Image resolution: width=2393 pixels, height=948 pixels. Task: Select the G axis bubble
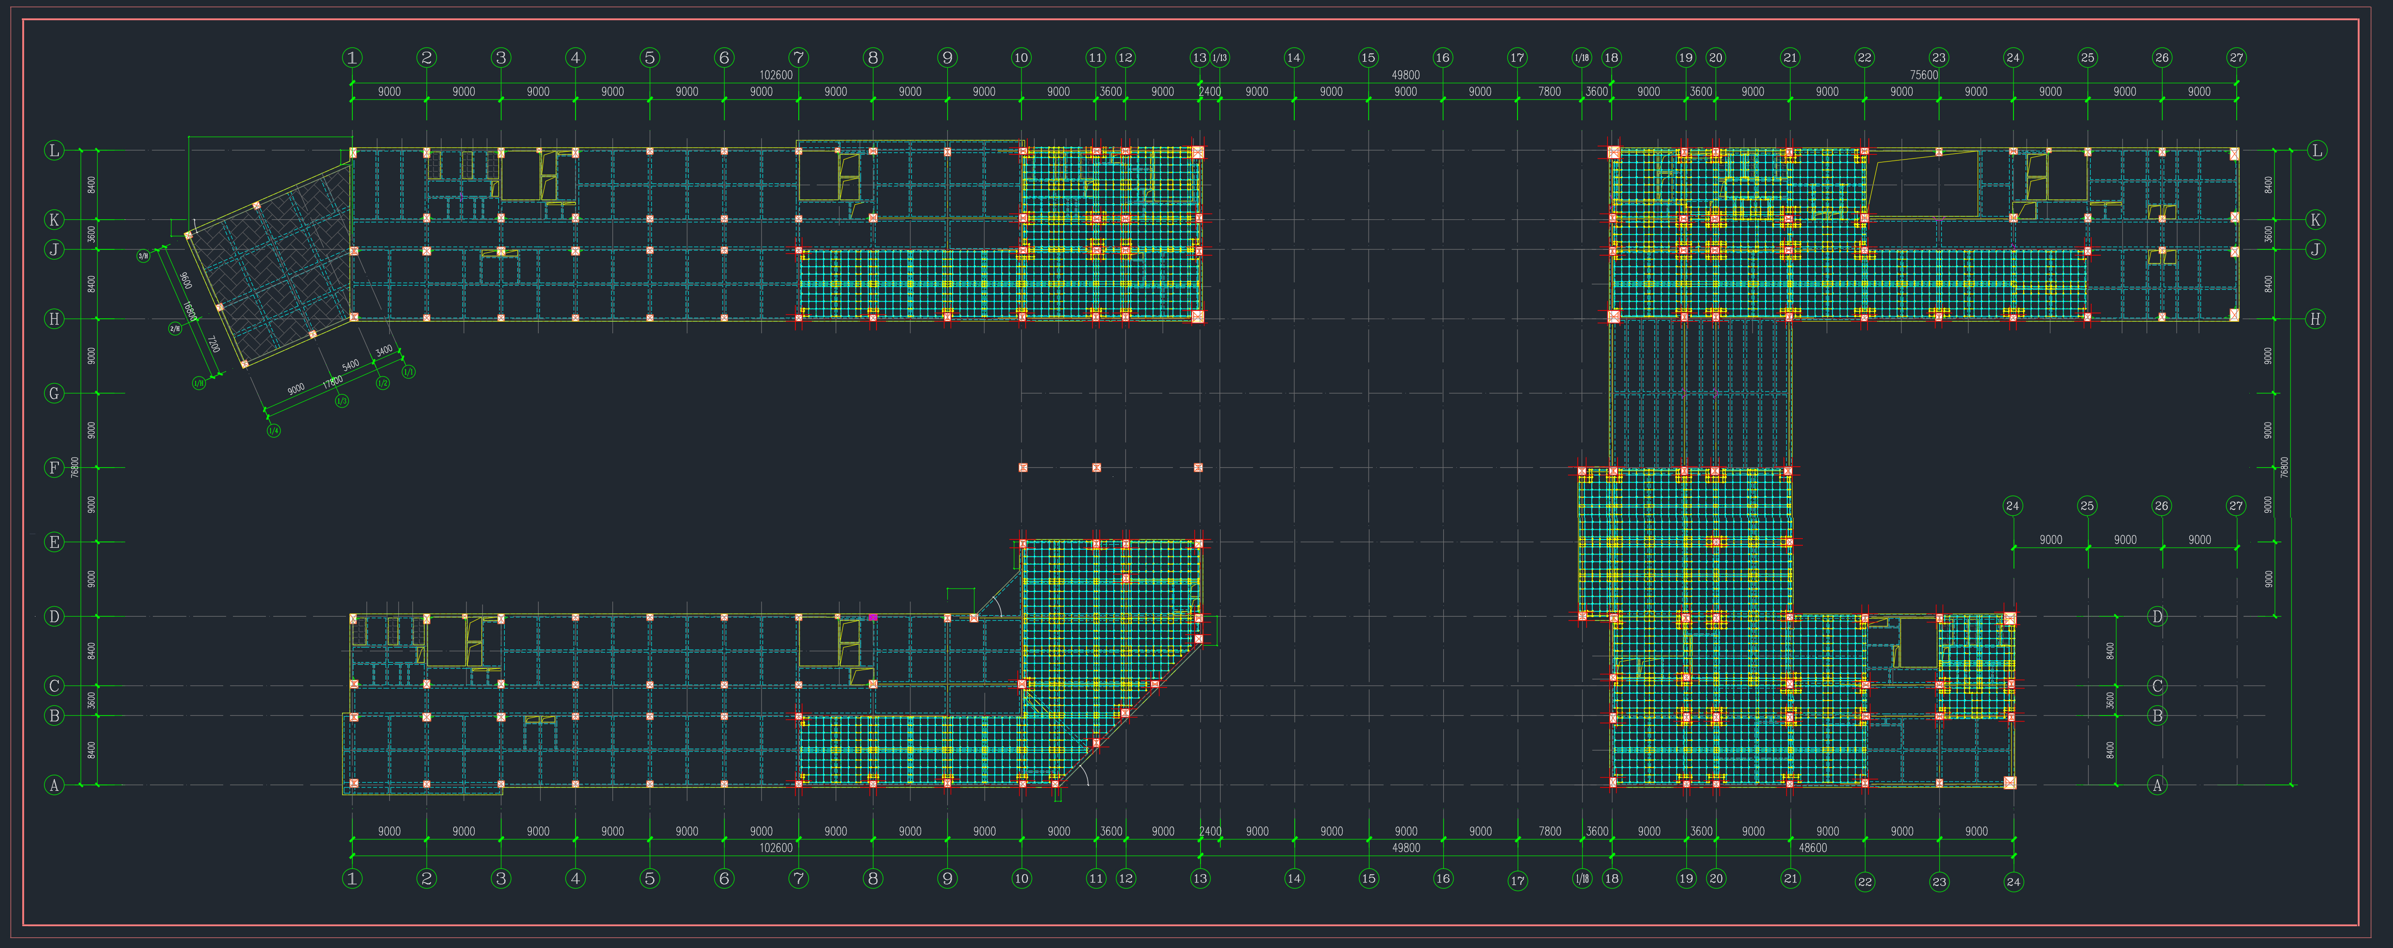point(54,393)
